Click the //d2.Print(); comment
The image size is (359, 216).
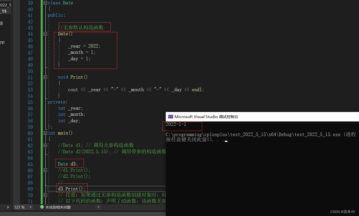point(74,176)
